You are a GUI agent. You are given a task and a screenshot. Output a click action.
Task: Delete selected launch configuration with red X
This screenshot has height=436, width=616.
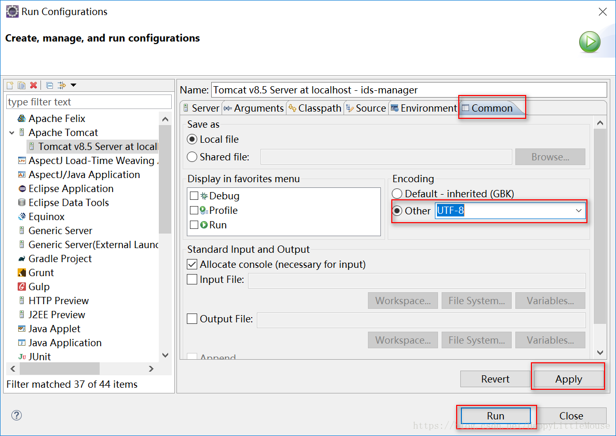[x=34, y=85]
